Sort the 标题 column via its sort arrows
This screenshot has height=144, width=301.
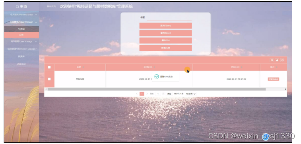pos(84,67)
